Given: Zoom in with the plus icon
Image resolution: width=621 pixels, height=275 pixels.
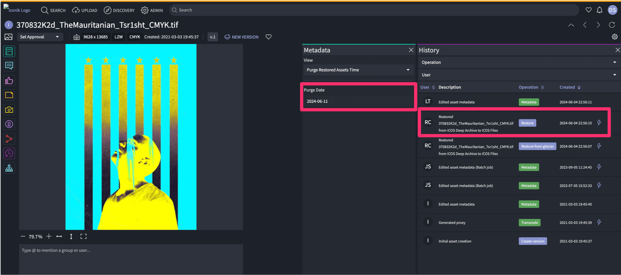Looking at the screenshot, I should coord(49,237).
